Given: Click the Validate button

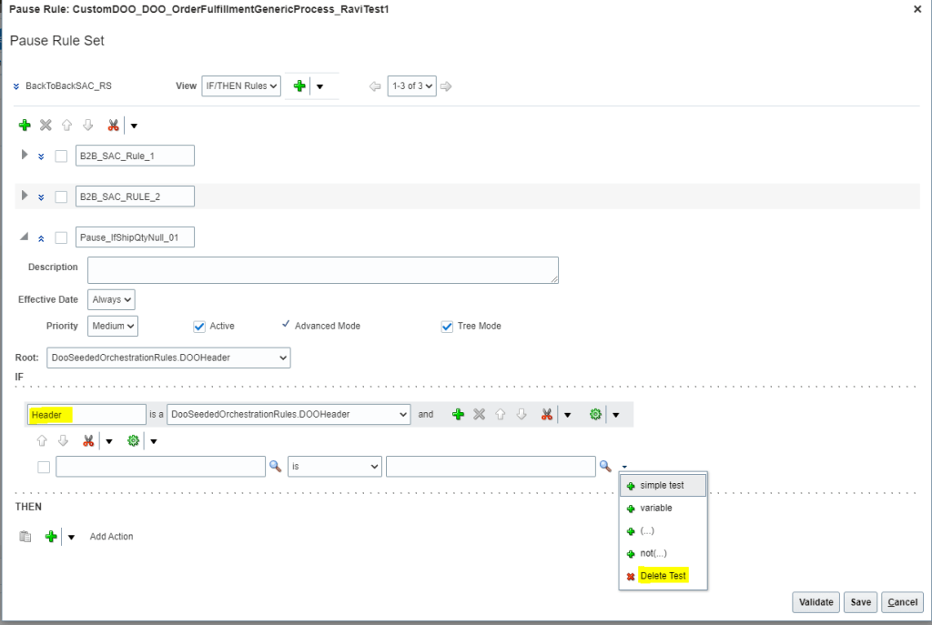Looking at the screenshot, I should pos(815,602).
